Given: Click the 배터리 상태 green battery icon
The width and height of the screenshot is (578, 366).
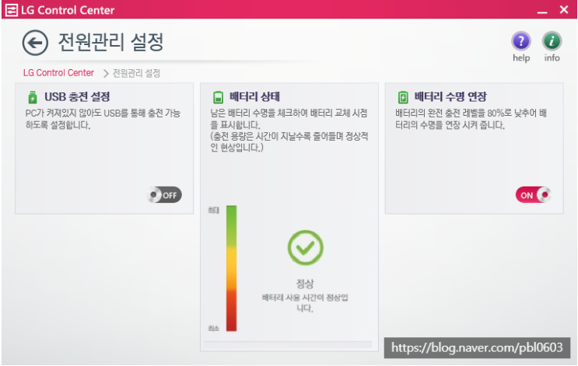Looking at the screenshot, I should click(x=219, y=98).
